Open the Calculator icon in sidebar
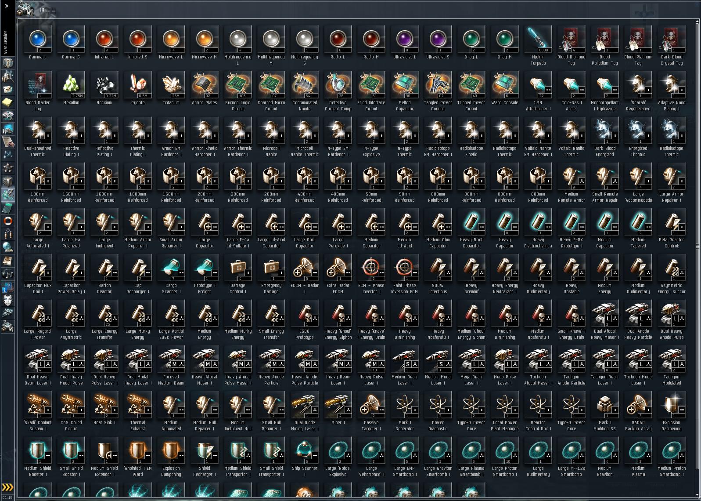Screen dimensions: 701x501 [x=7, y=208]
